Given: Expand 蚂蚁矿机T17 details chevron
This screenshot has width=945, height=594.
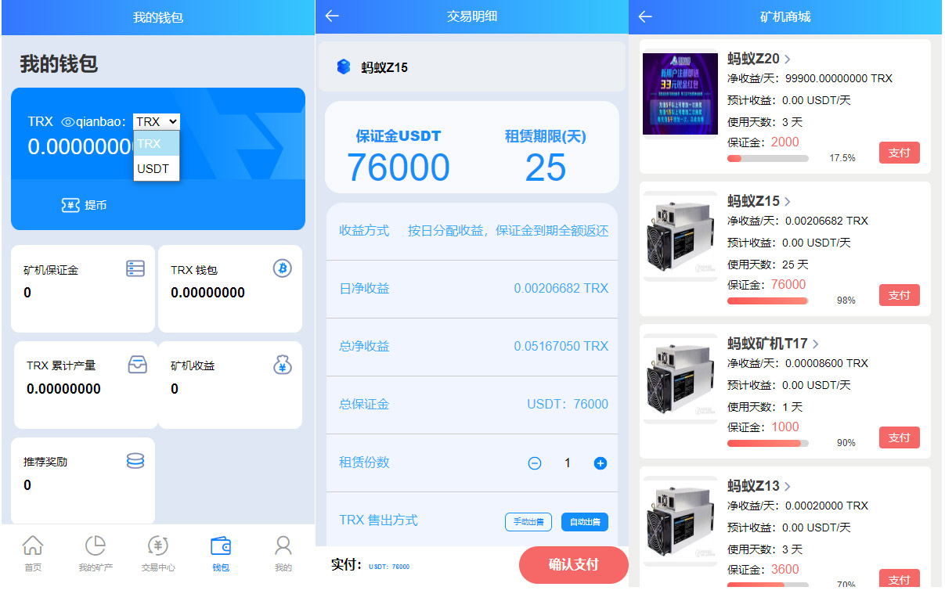Looking at the screenshot, I should coord(816,344).
